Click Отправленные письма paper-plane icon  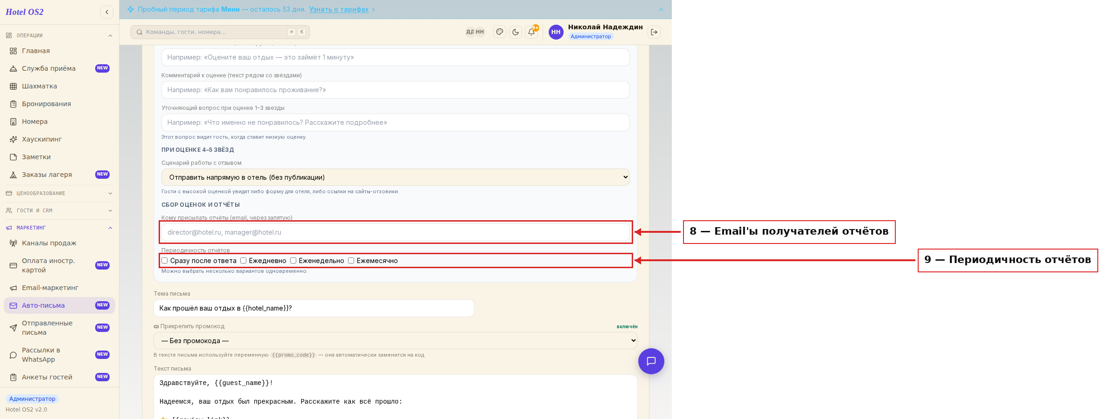13,328
